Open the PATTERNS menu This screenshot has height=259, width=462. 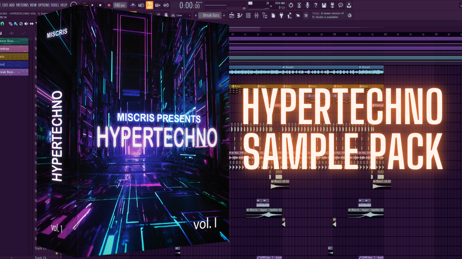[x=23, y=5]
